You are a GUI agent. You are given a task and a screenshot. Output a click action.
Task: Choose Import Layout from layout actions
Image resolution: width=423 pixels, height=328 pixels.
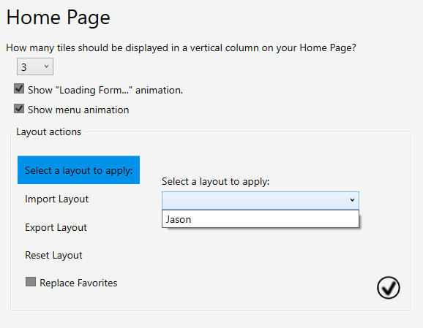click(56, 199)
